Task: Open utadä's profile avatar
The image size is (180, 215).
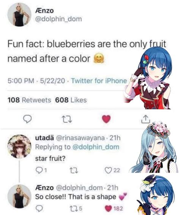Action: point(19,147)
